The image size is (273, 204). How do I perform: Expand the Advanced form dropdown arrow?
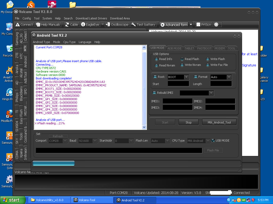tap(191, 24)
